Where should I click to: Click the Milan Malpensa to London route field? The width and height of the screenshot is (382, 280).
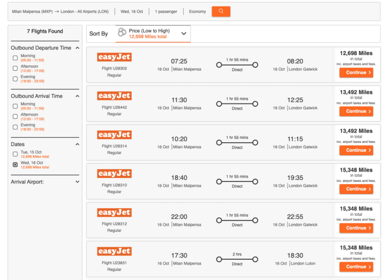click(60, 11)
